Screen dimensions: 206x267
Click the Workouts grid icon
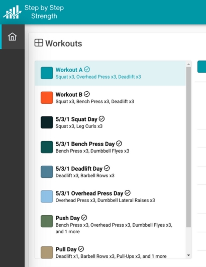tap(39, 43)
